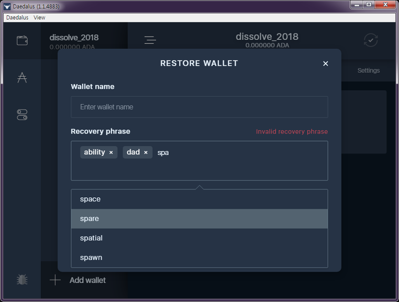Click the 'dad' word tag
This screenshot has height=302, width=399.
click(x=138, y=152)
